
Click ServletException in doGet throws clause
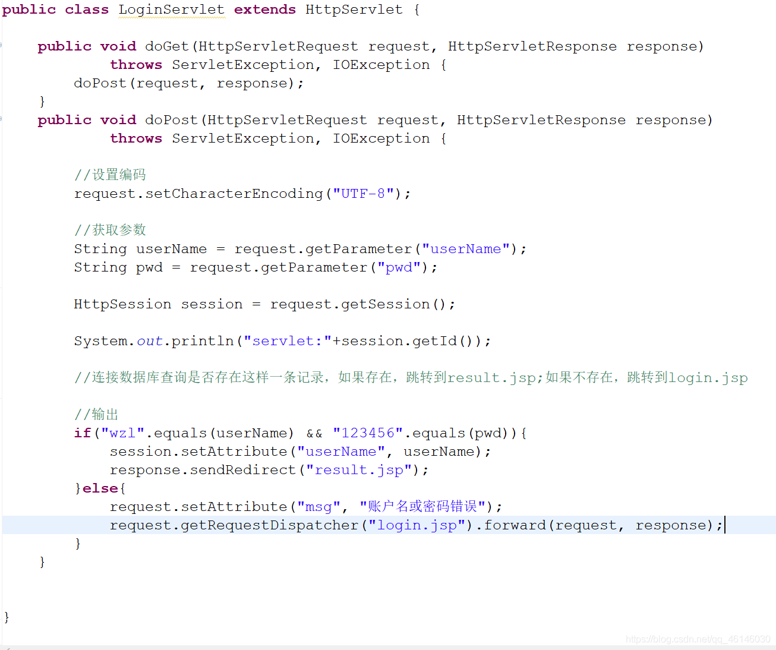[243, 65]
